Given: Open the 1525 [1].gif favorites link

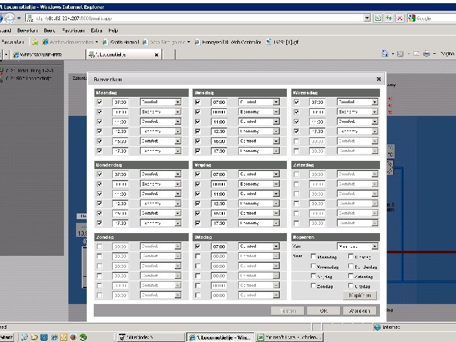Looking at the screenshot, I should [x=282, y=42].
